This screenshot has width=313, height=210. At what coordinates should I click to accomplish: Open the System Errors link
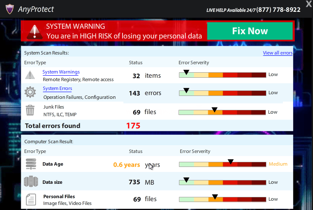(x=58, y=88)
